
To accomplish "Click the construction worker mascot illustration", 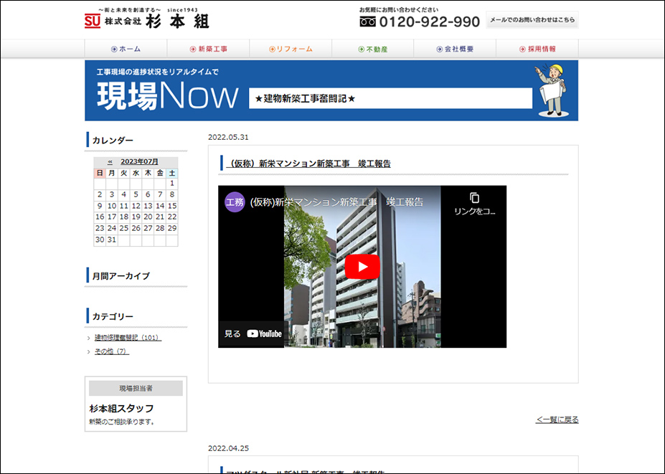I will (552, 90).
